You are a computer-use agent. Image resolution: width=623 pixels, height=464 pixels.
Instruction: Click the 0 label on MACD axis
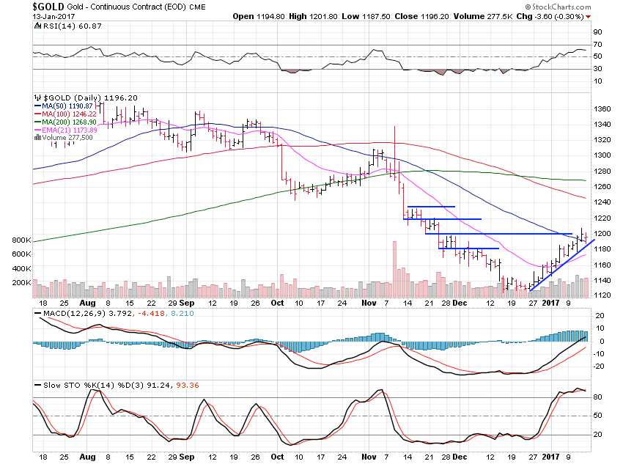tap(602, 342)
